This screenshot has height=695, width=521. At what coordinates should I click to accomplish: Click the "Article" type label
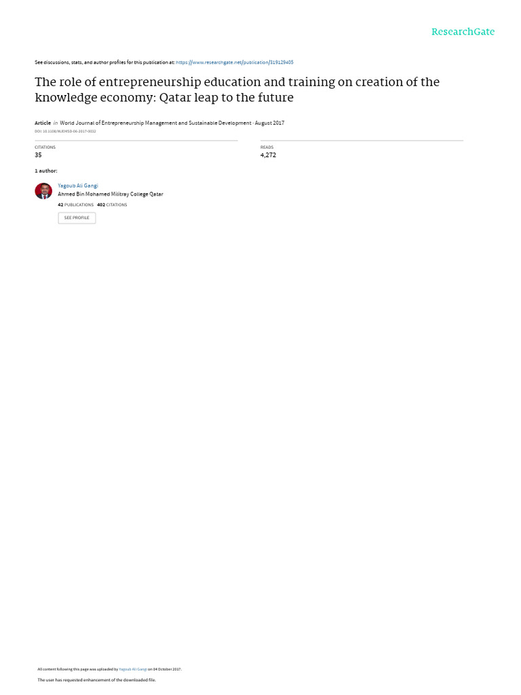[43, 123]
